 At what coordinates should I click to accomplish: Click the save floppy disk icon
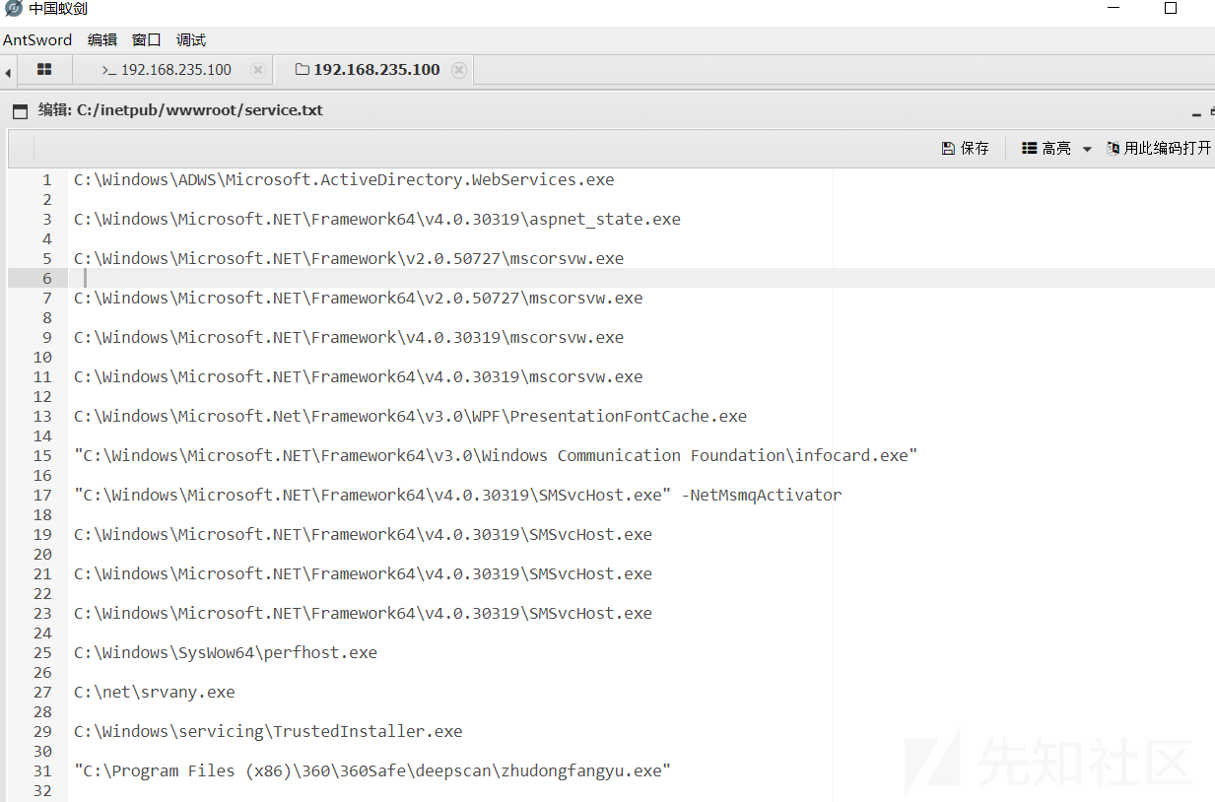tap(948, 148)
